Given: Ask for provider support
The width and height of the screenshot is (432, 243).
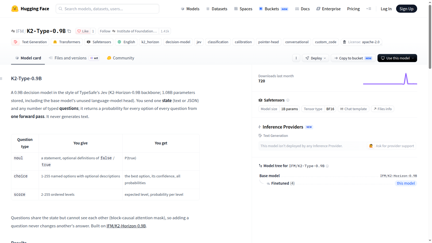Looking at the screenshot, I should (x=391, y=146).
